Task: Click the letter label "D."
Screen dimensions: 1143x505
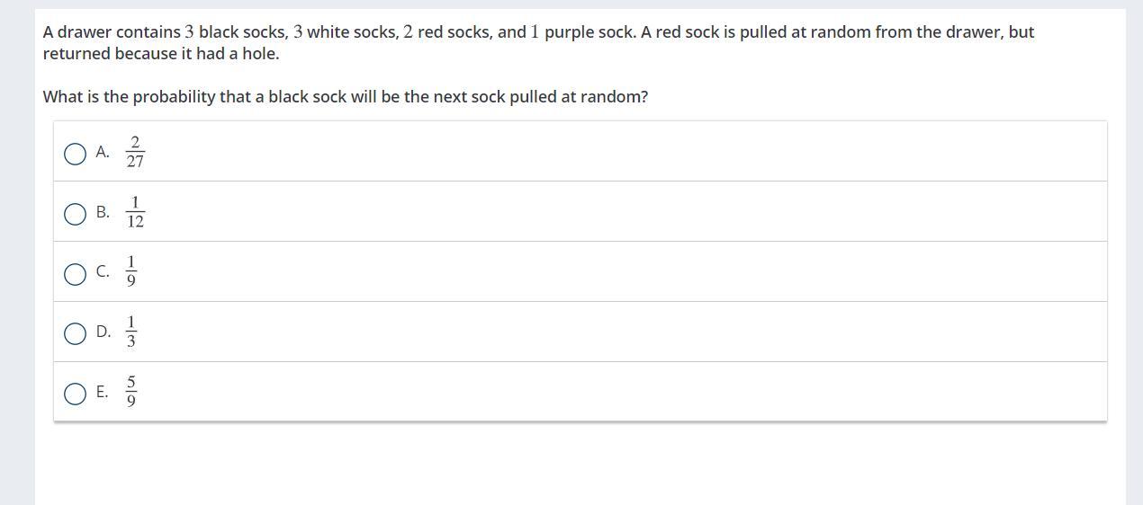Action: point(103,332)
